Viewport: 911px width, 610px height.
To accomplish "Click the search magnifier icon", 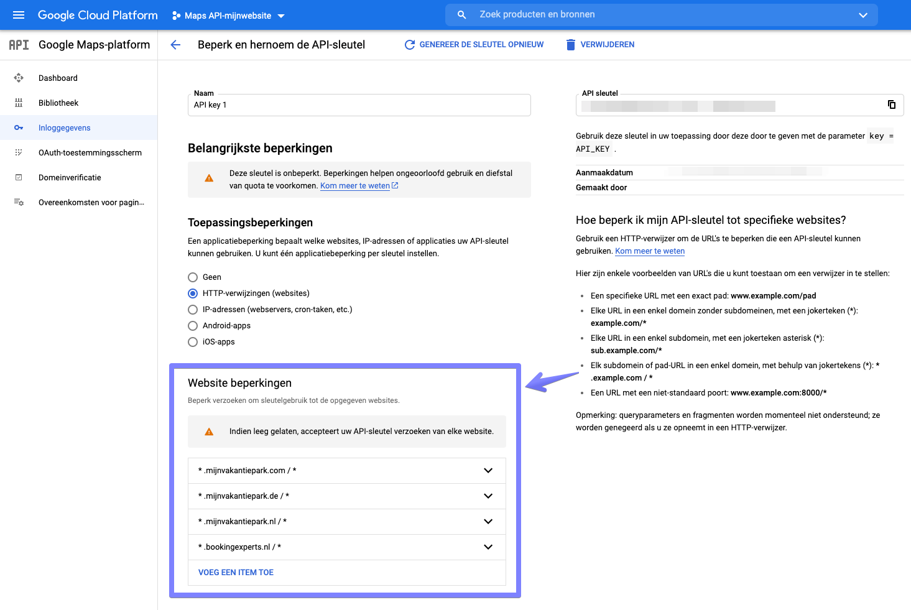I will coord(461,15).
